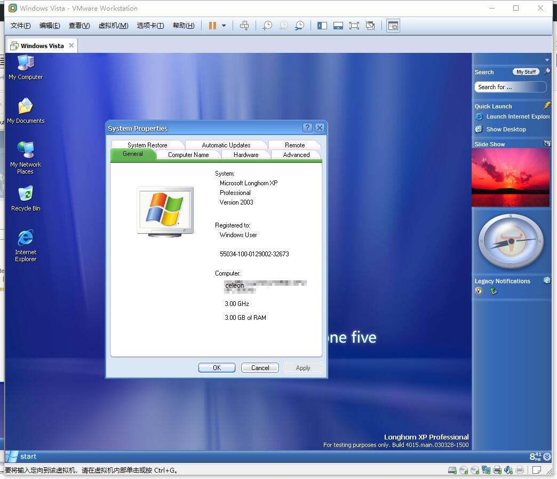
Task: Open the 帮助(H) menu
Action: click(x=184, y=26)
